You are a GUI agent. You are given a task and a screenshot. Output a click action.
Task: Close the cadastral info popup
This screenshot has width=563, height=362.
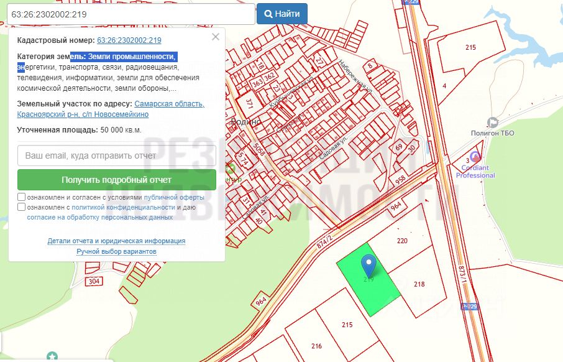(216, 37)
